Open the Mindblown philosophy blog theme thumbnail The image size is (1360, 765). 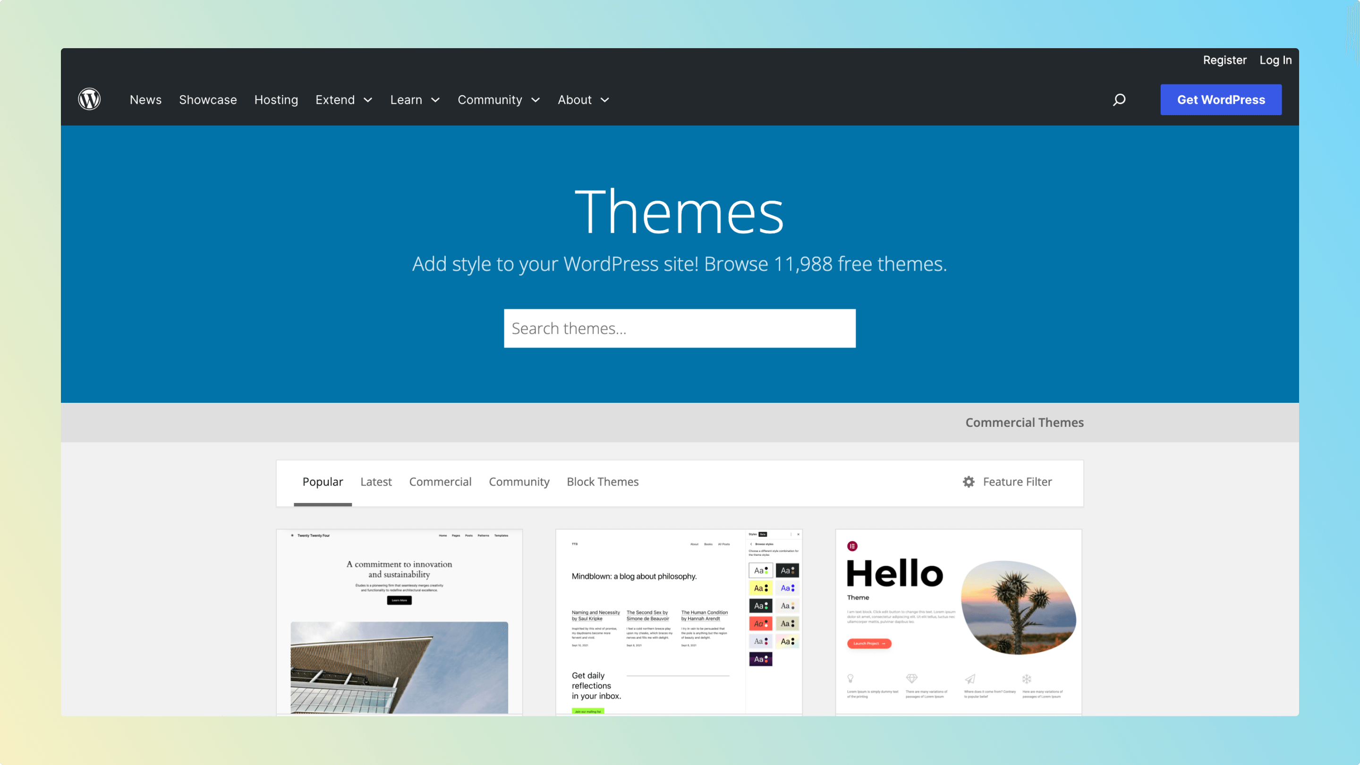(679, 622)
